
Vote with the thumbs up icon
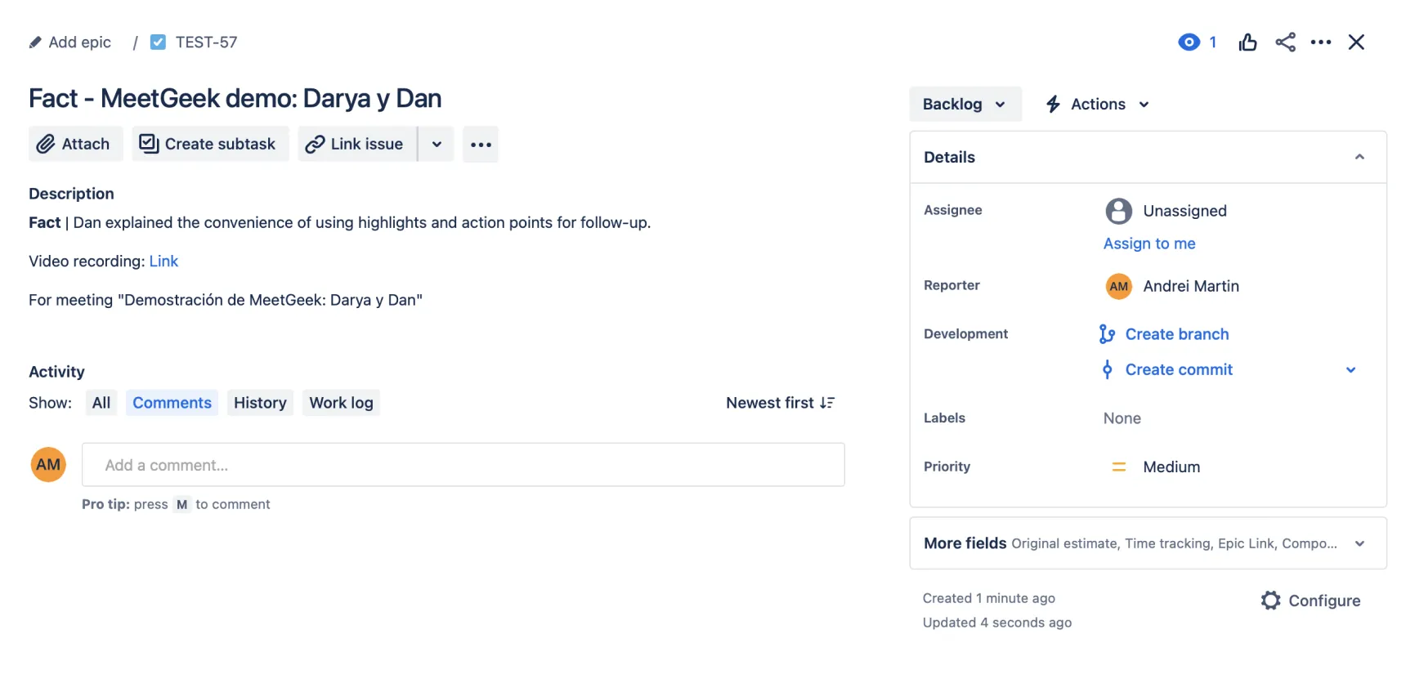1247,42
